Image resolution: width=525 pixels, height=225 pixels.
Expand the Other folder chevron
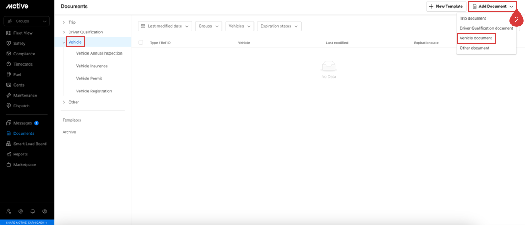tap(64, 102)
